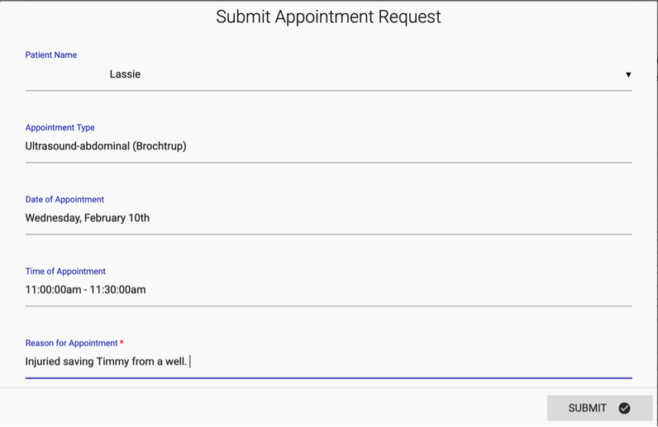Click the Reason for Appointment label

coord(71,344)
